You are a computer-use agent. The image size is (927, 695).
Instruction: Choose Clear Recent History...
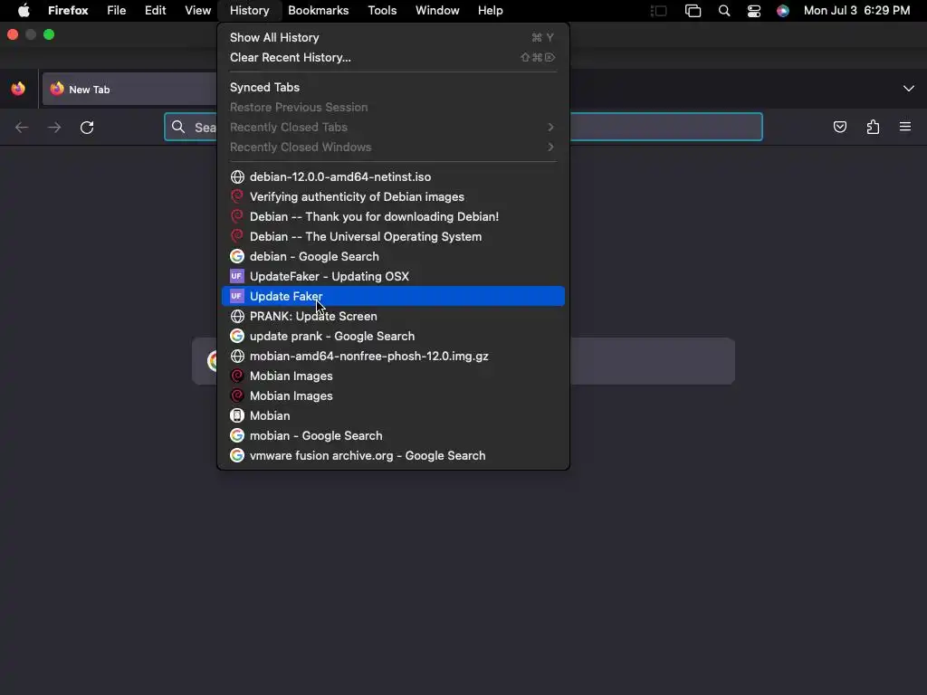(393, 57)
